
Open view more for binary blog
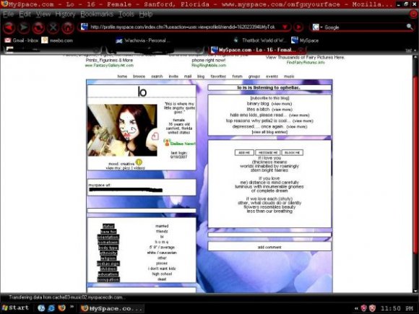coord(282,104)
